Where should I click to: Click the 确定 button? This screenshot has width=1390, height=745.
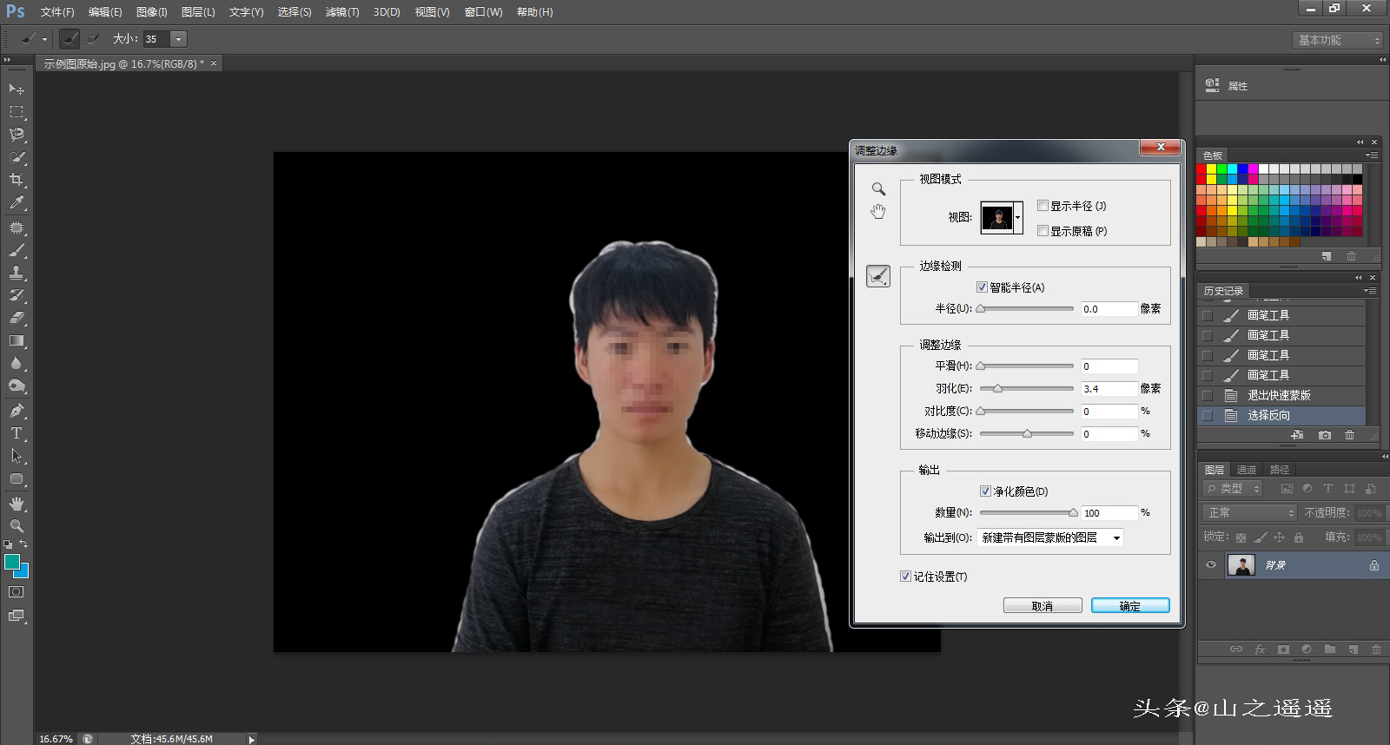(x=1129, y=606)
